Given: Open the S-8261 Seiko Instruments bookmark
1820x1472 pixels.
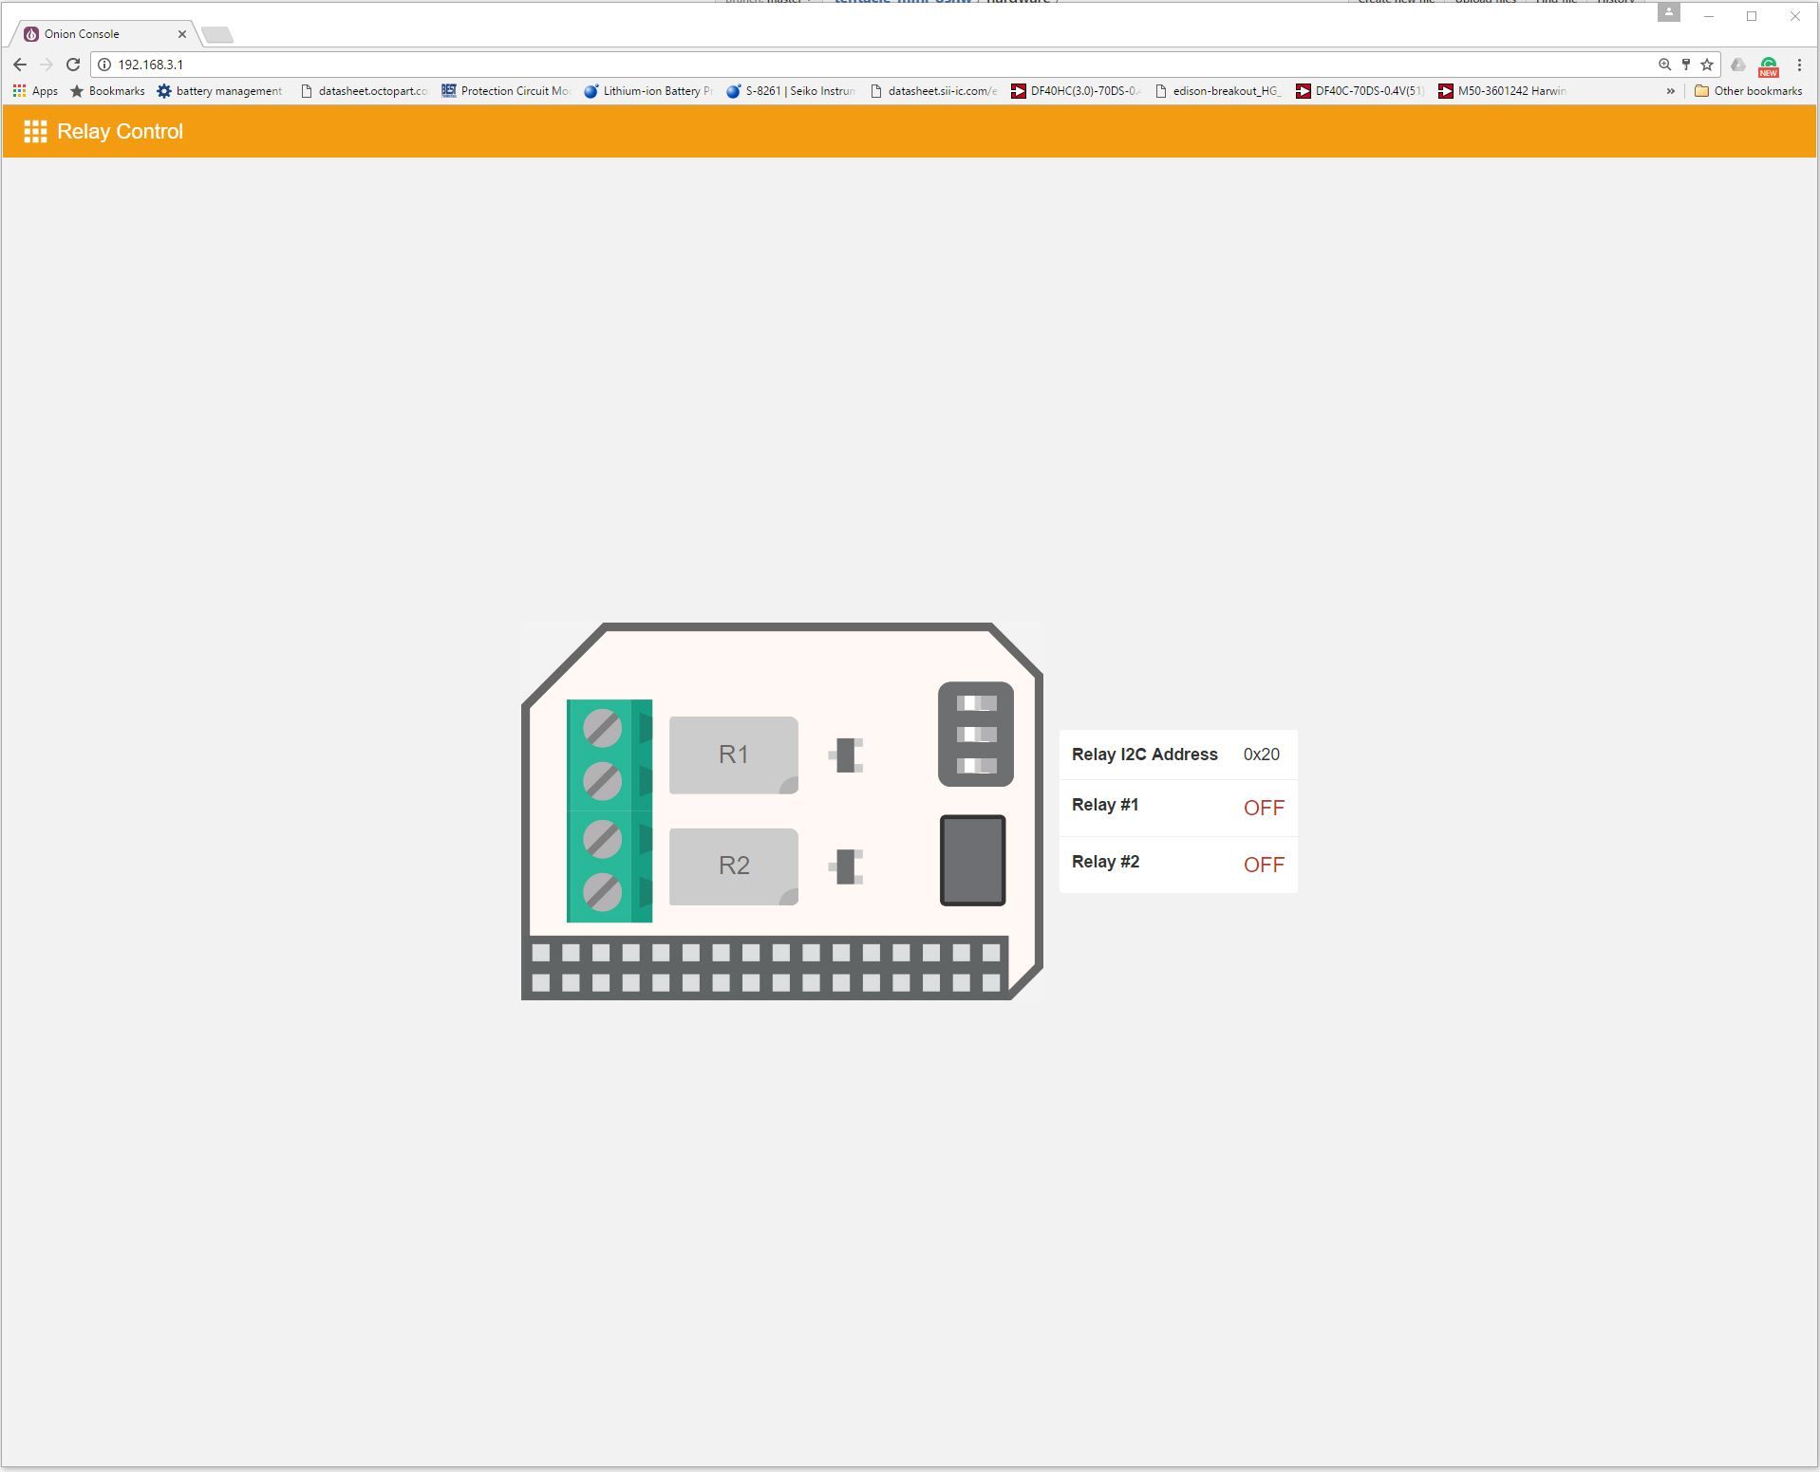Looking at the screenshot, I should [791, 90].
